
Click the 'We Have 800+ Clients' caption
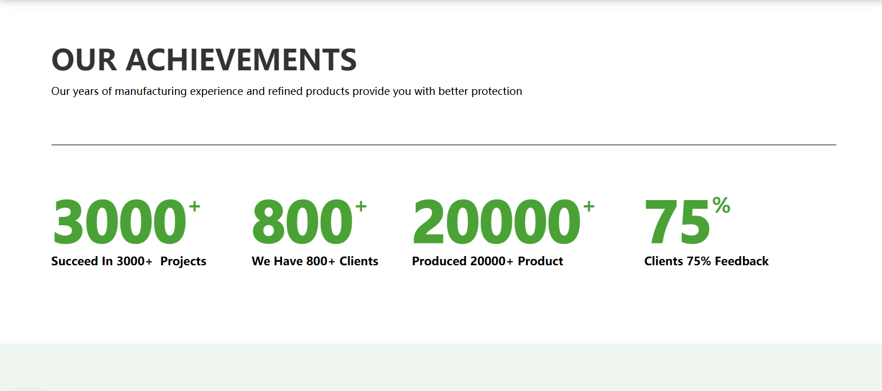(x=315, y=261)
